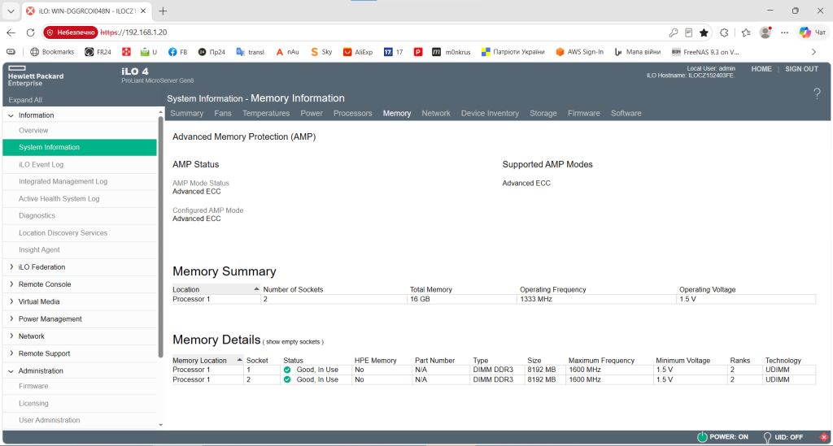Open the iLO help question mark
Screen dimensions: 833x446
click(817, 94)
